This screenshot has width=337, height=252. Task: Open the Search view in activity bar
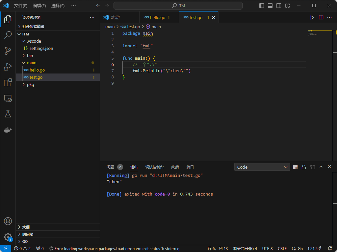point(8,35)
